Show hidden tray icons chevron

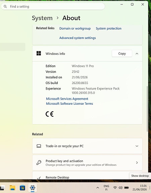98,188
